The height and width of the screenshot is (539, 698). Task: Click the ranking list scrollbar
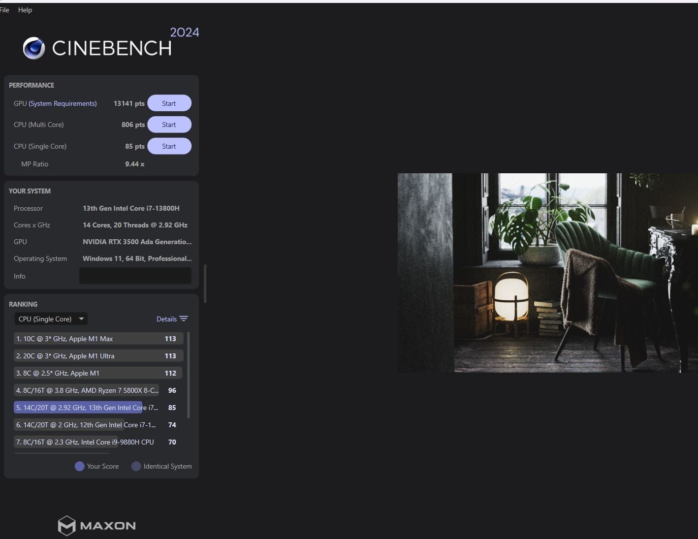click(x=189, y=375)
